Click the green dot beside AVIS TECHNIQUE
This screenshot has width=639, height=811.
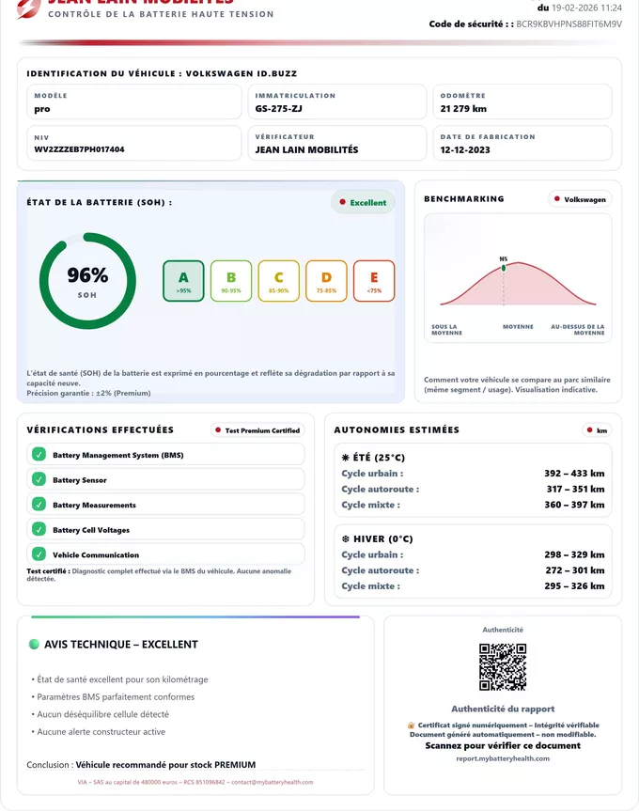(x=34, y=644)
